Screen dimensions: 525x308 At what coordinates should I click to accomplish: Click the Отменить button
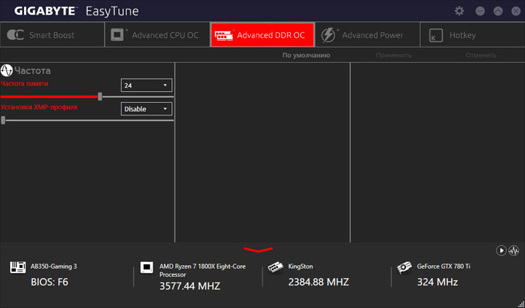481,55
